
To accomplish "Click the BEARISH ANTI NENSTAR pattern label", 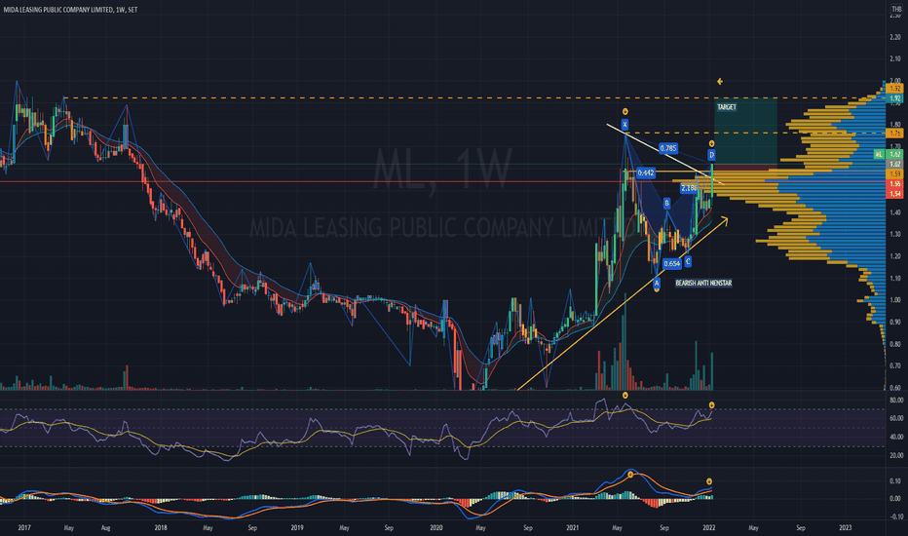I will tap(703, 283).
